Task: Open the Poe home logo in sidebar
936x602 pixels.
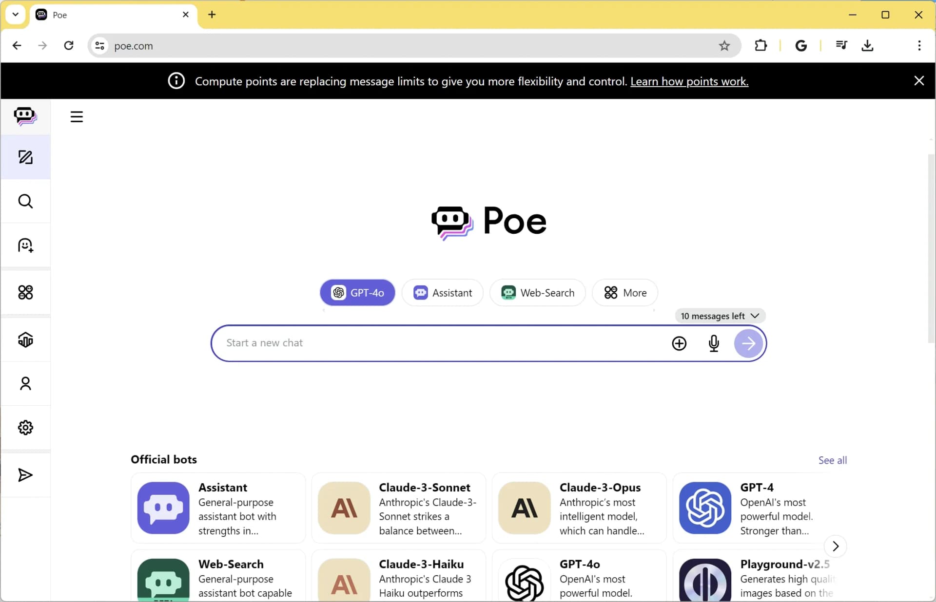Action: (x=25, y=116)
